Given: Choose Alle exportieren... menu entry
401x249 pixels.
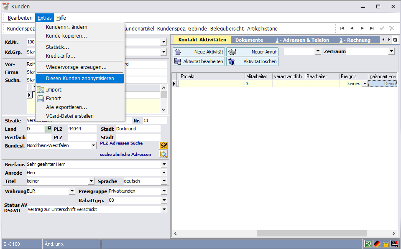Looking at the screenshot, I should pyautogui.click(x=80, y=107).
